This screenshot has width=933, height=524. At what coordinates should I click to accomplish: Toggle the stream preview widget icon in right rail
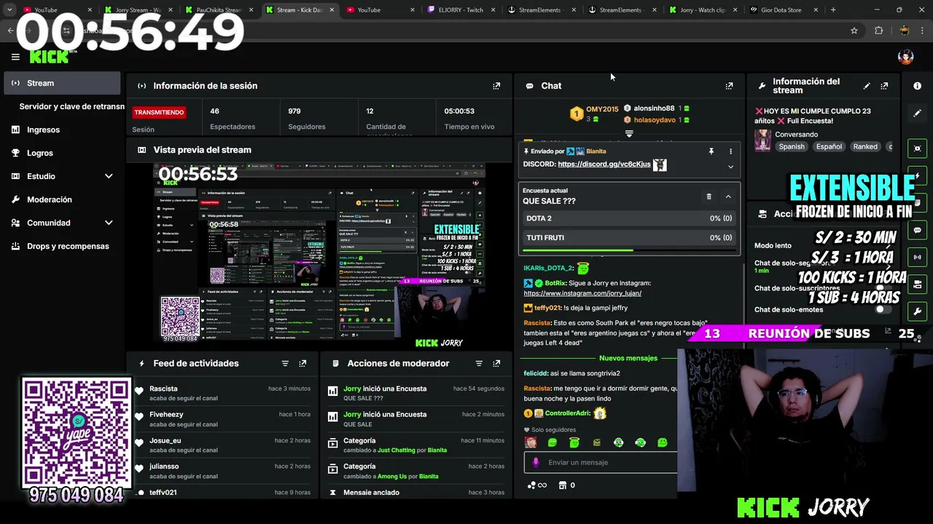pos(917,148)
